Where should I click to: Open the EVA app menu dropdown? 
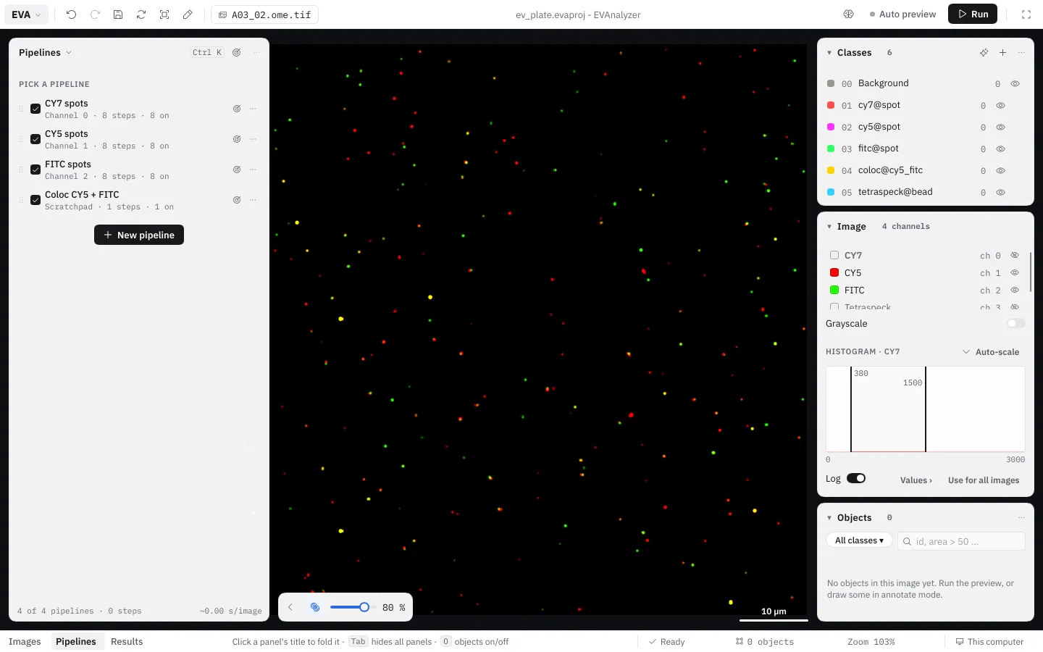[x=27, y=14]
